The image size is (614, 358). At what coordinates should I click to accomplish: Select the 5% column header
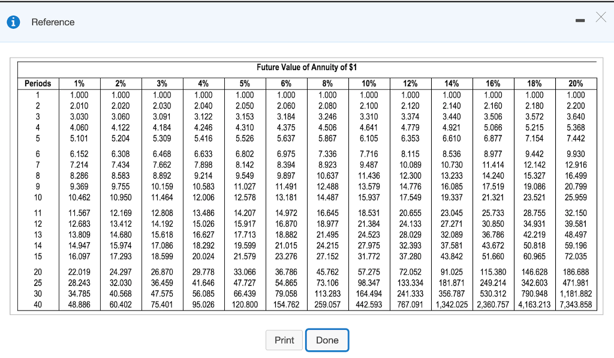click(x=245, y=83)
